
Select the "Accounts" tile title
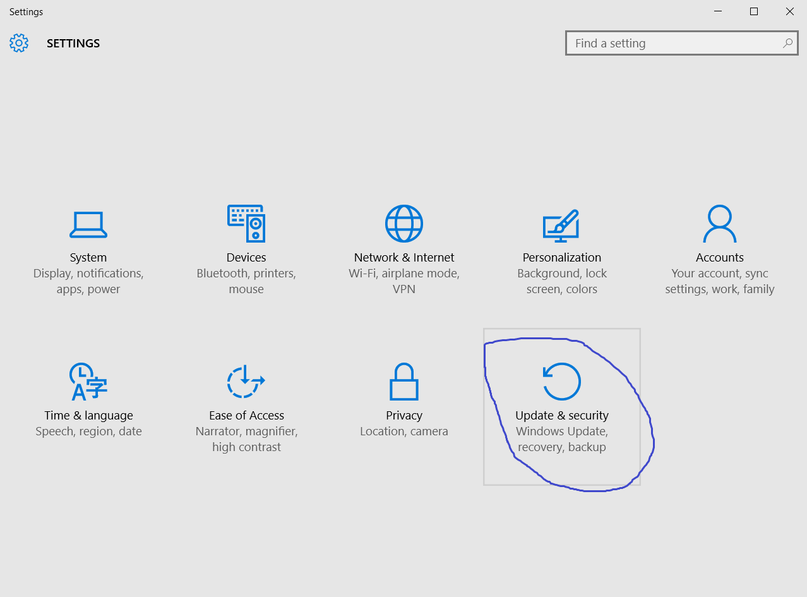click(x=720, y=257)
